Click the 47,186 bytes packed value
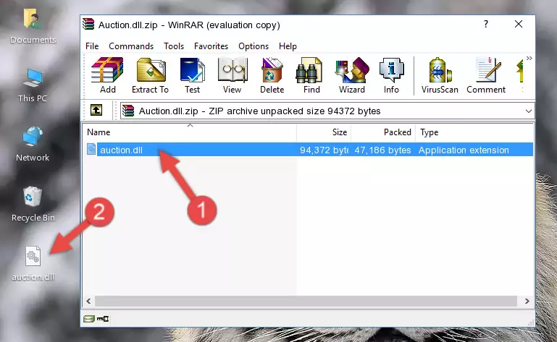557x342 pixels. pos(382,150)
